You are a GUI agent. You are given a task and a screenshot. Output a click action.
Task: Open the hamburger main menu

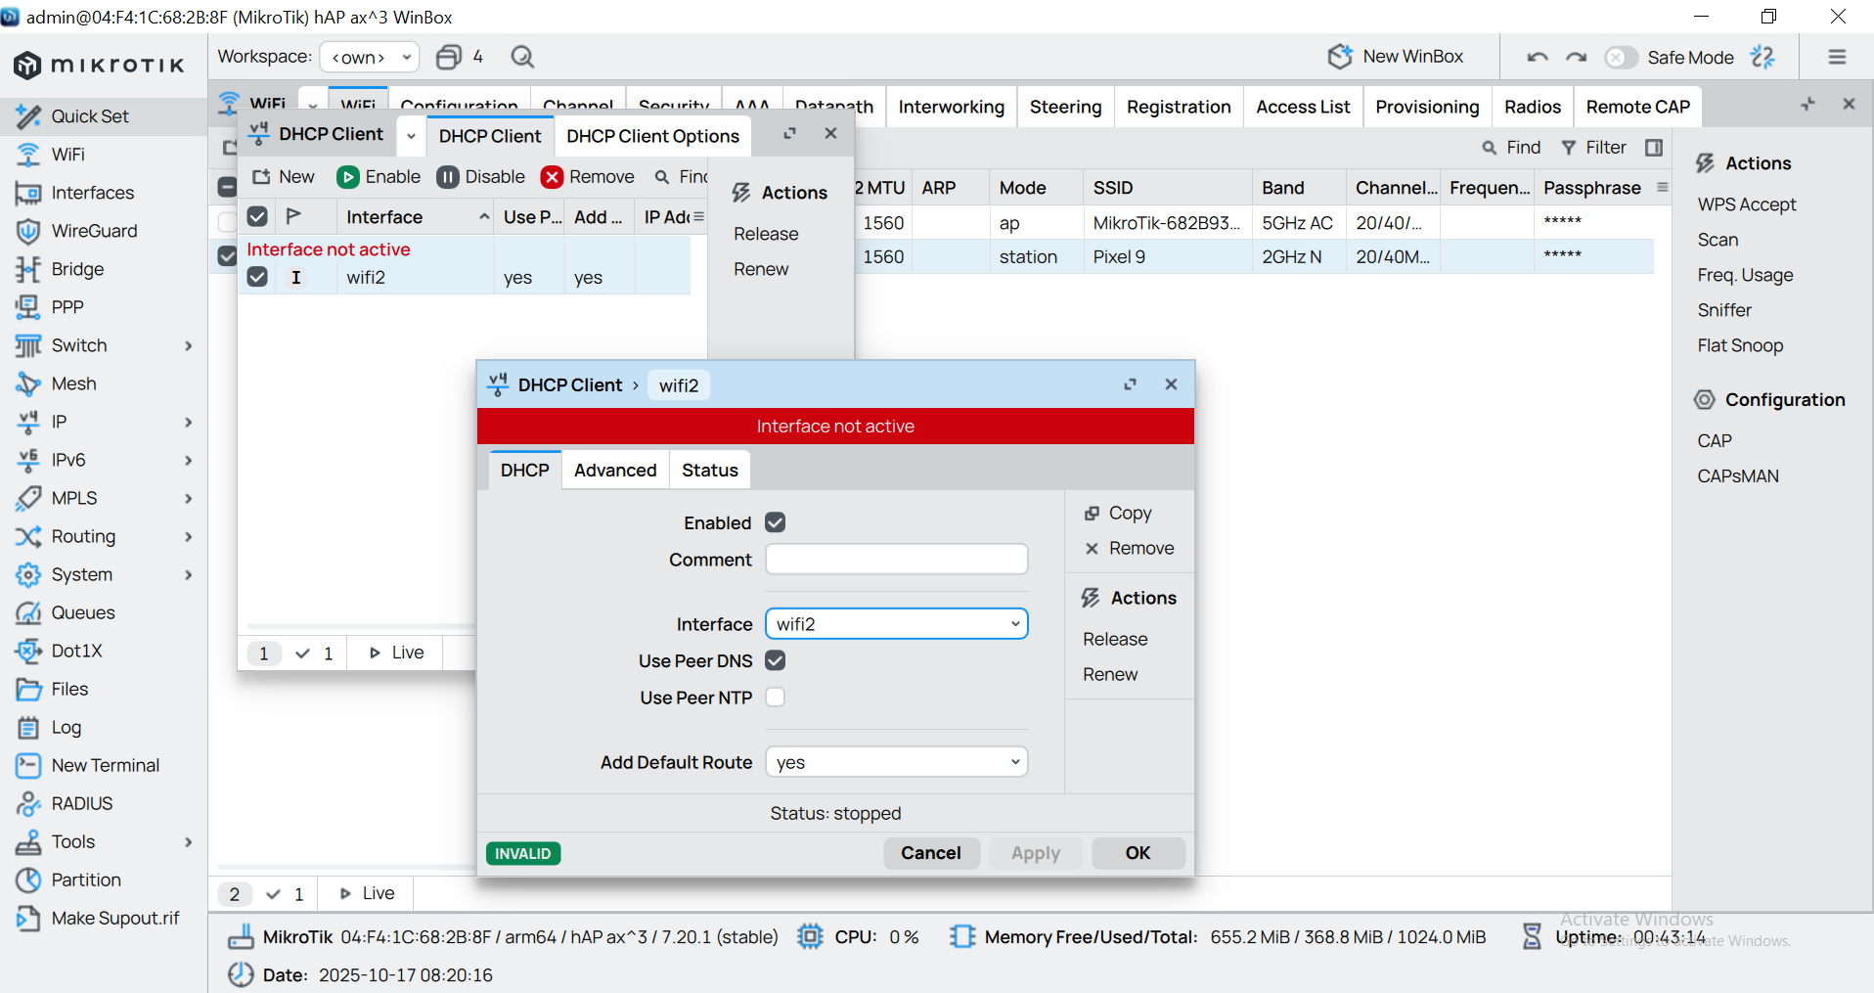tap(1837, 57)
